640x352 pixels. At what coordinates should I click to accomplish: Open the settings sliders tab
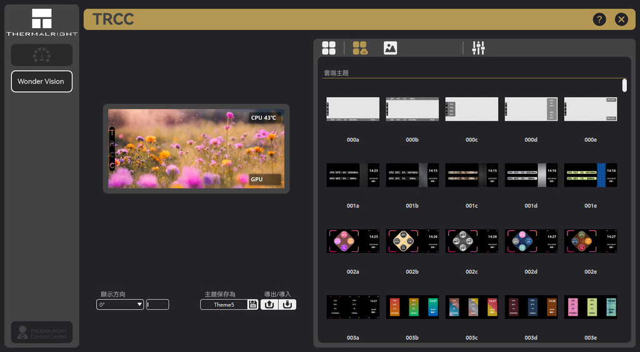[x=478, y=48]
